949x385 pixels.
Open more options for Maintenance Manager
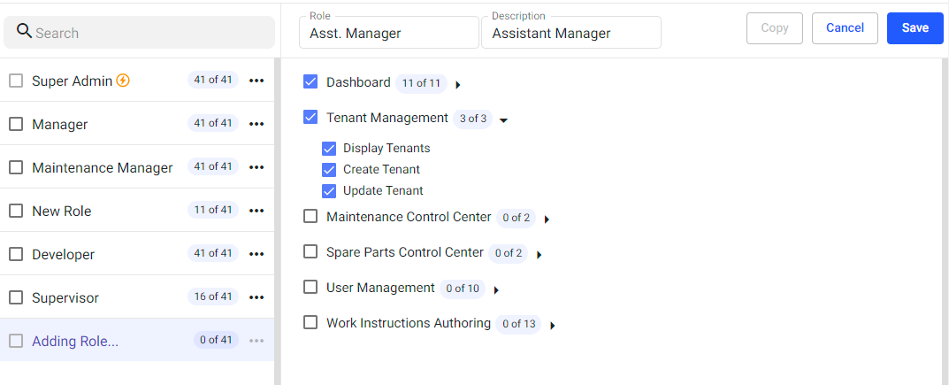(256, 167)
